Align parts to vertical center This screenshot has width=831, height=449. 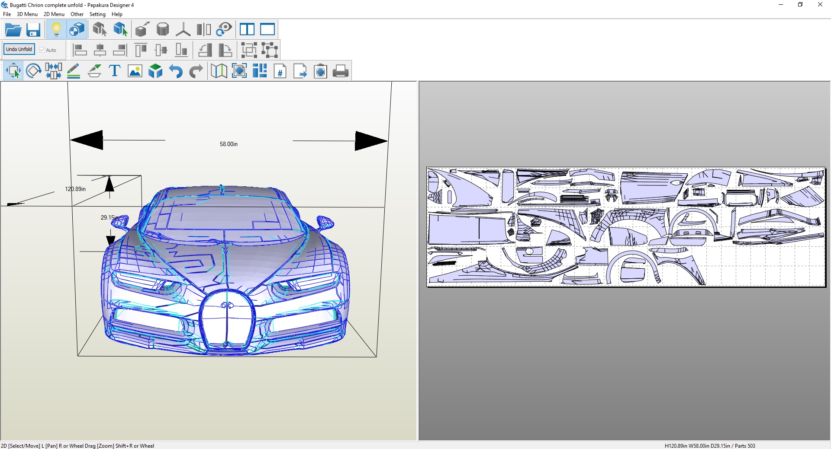[x=161, y=50]
